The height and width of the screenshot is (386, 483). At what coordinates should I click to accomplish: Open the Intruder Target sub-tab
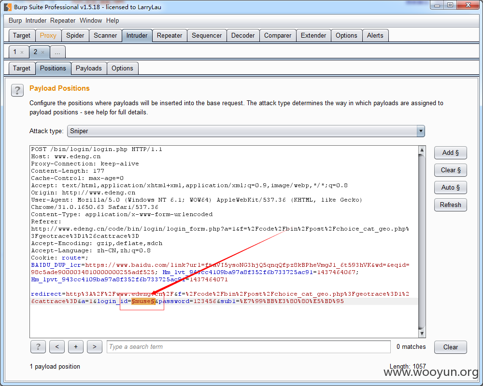pos(22,69)
